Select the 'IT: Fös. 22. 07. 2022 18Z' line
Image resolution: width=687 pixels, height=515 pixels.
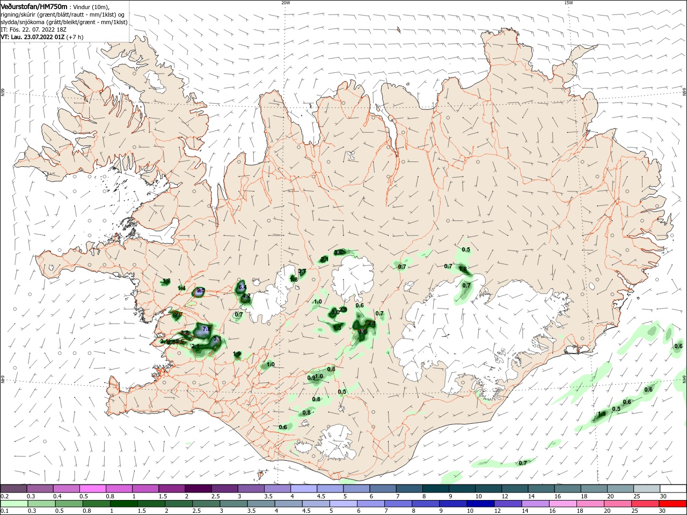click(34, 30)
